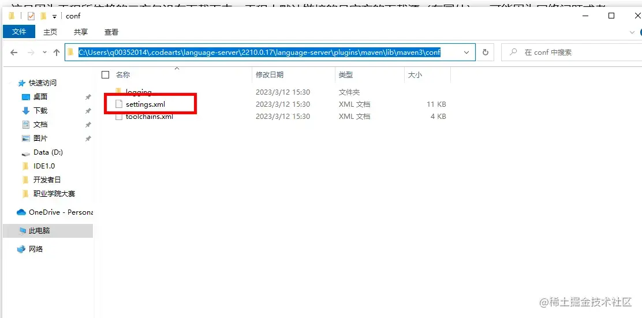Screen dimensions: 642x318
Task: Click the 此电脑 computer icon
Action: coord(23,231)
